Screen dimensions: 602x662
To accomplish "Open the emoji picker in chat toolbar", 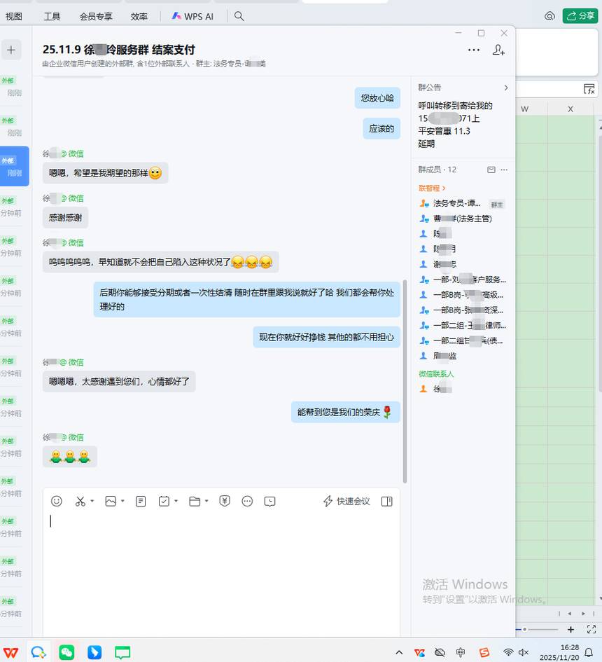I will pyautogui.click(x=57, y=501).
